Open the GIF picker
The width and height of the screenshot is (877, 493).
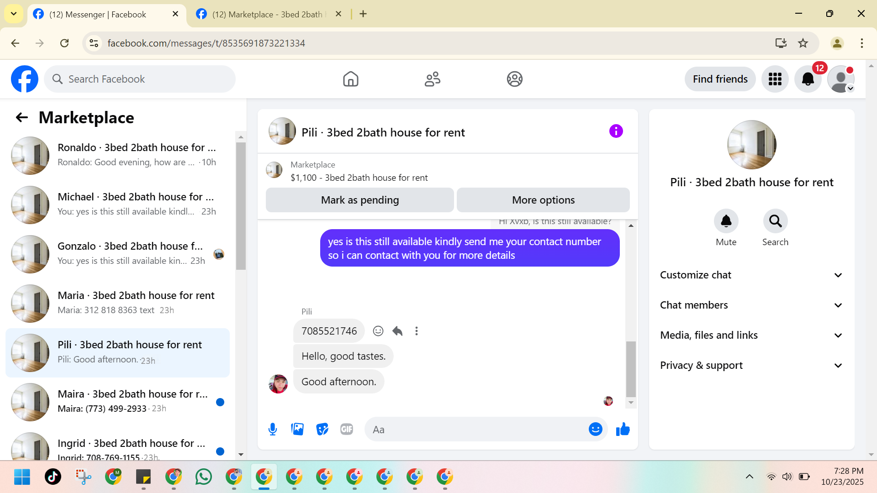pyautogui.click(x=347, y=430)
